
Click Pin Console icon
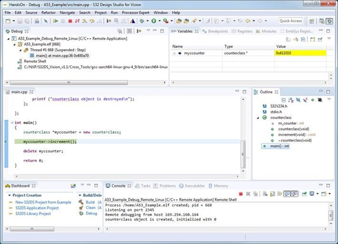click(304, 194)
